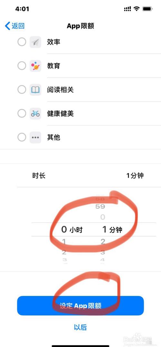Image resolution: width=161 pixels, height=347 pixels.
Task: Select the 效率 category radio button
Action: click(x=22, y=42)
